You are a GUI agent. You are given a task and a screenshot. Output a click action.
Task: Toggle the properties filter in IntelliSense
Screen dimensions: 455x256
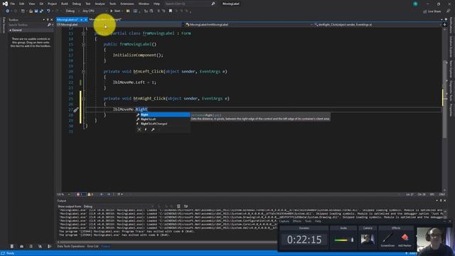click(x=153, y=129)
